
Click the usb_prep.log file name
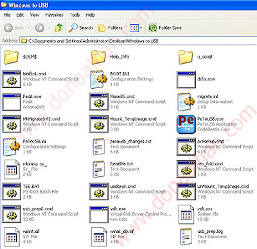(x=210, y=232)
